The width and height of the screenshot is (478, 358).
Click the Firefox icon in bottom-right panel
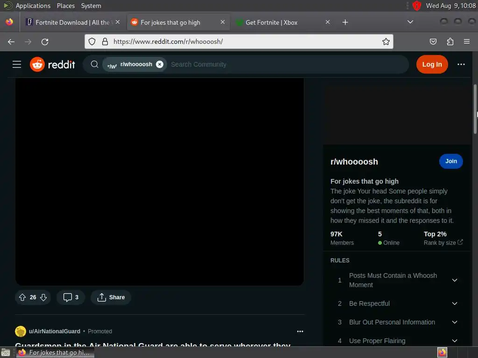[x=442, y=352]
